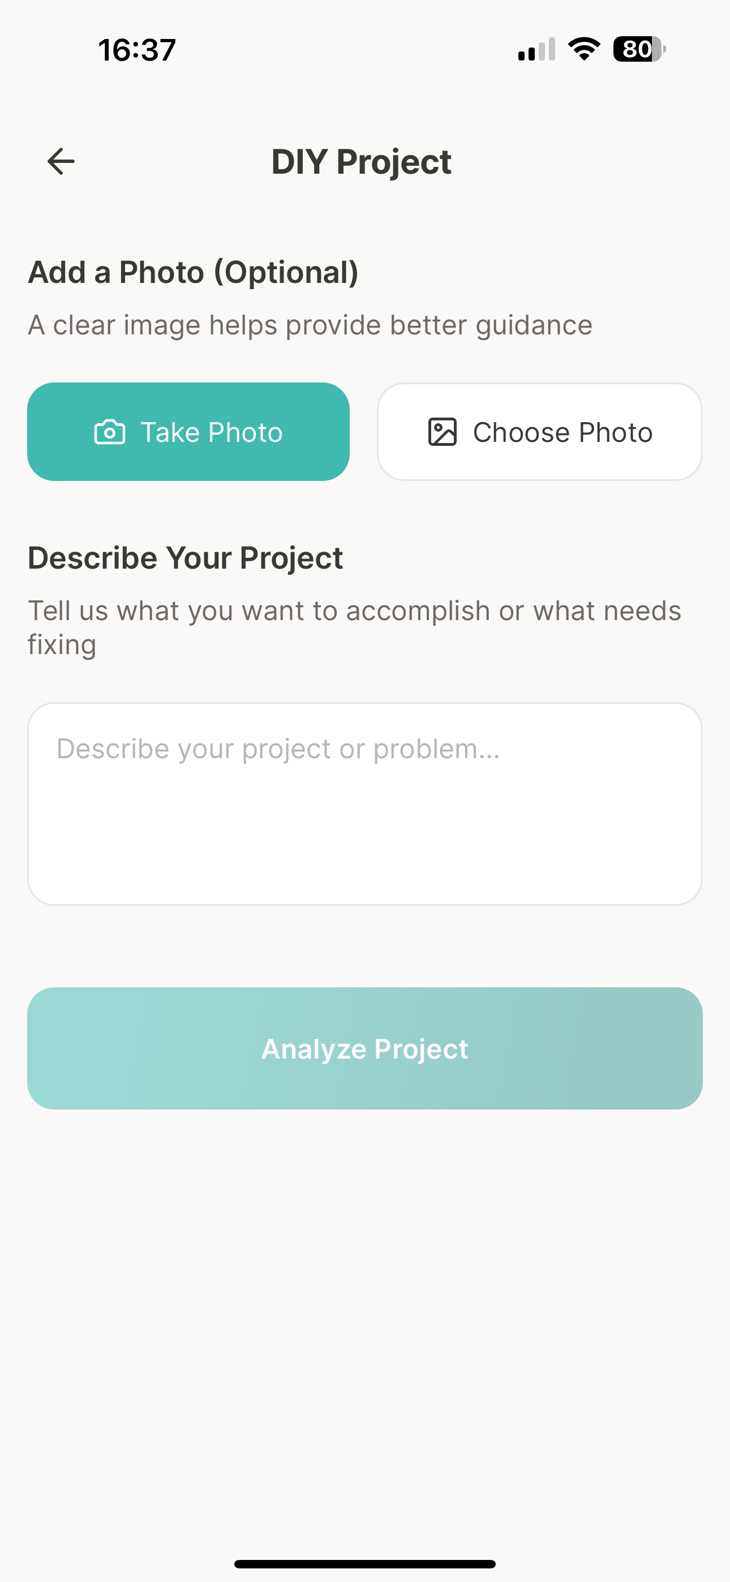The height and width of the screenshot is (1582, 730).
Task: Tap the image gallery icon on Choose Photo
Action: (443, 432)
